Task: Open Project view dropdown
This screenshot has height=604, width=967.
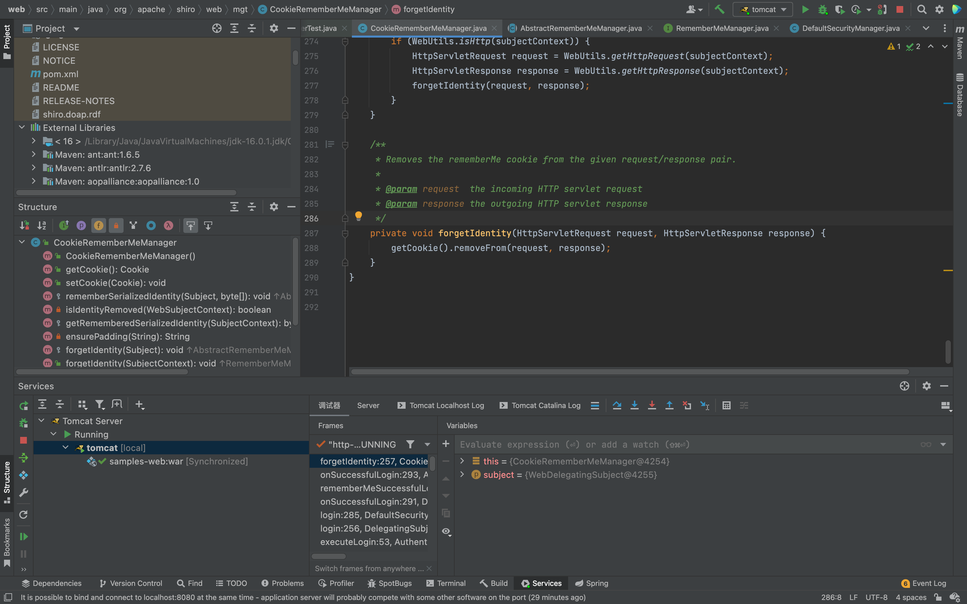Action: click(76, 29)
